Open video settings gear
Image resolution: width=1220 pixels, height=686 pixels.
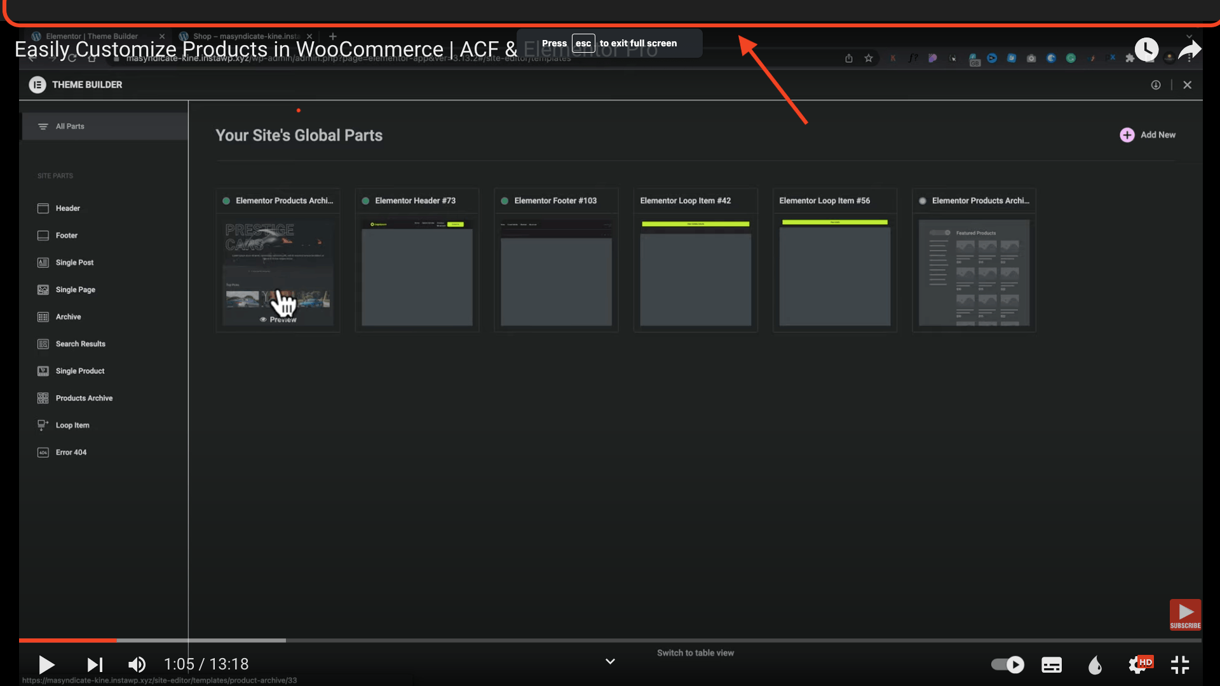pos(1137,664)
